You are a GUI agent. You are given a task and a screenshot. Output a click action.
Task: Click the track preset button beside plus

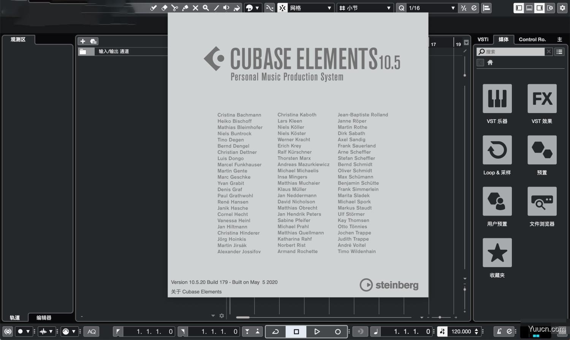tap(93, 41)
